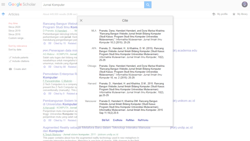Select the EndNote export link

click(x=118, y=120)
